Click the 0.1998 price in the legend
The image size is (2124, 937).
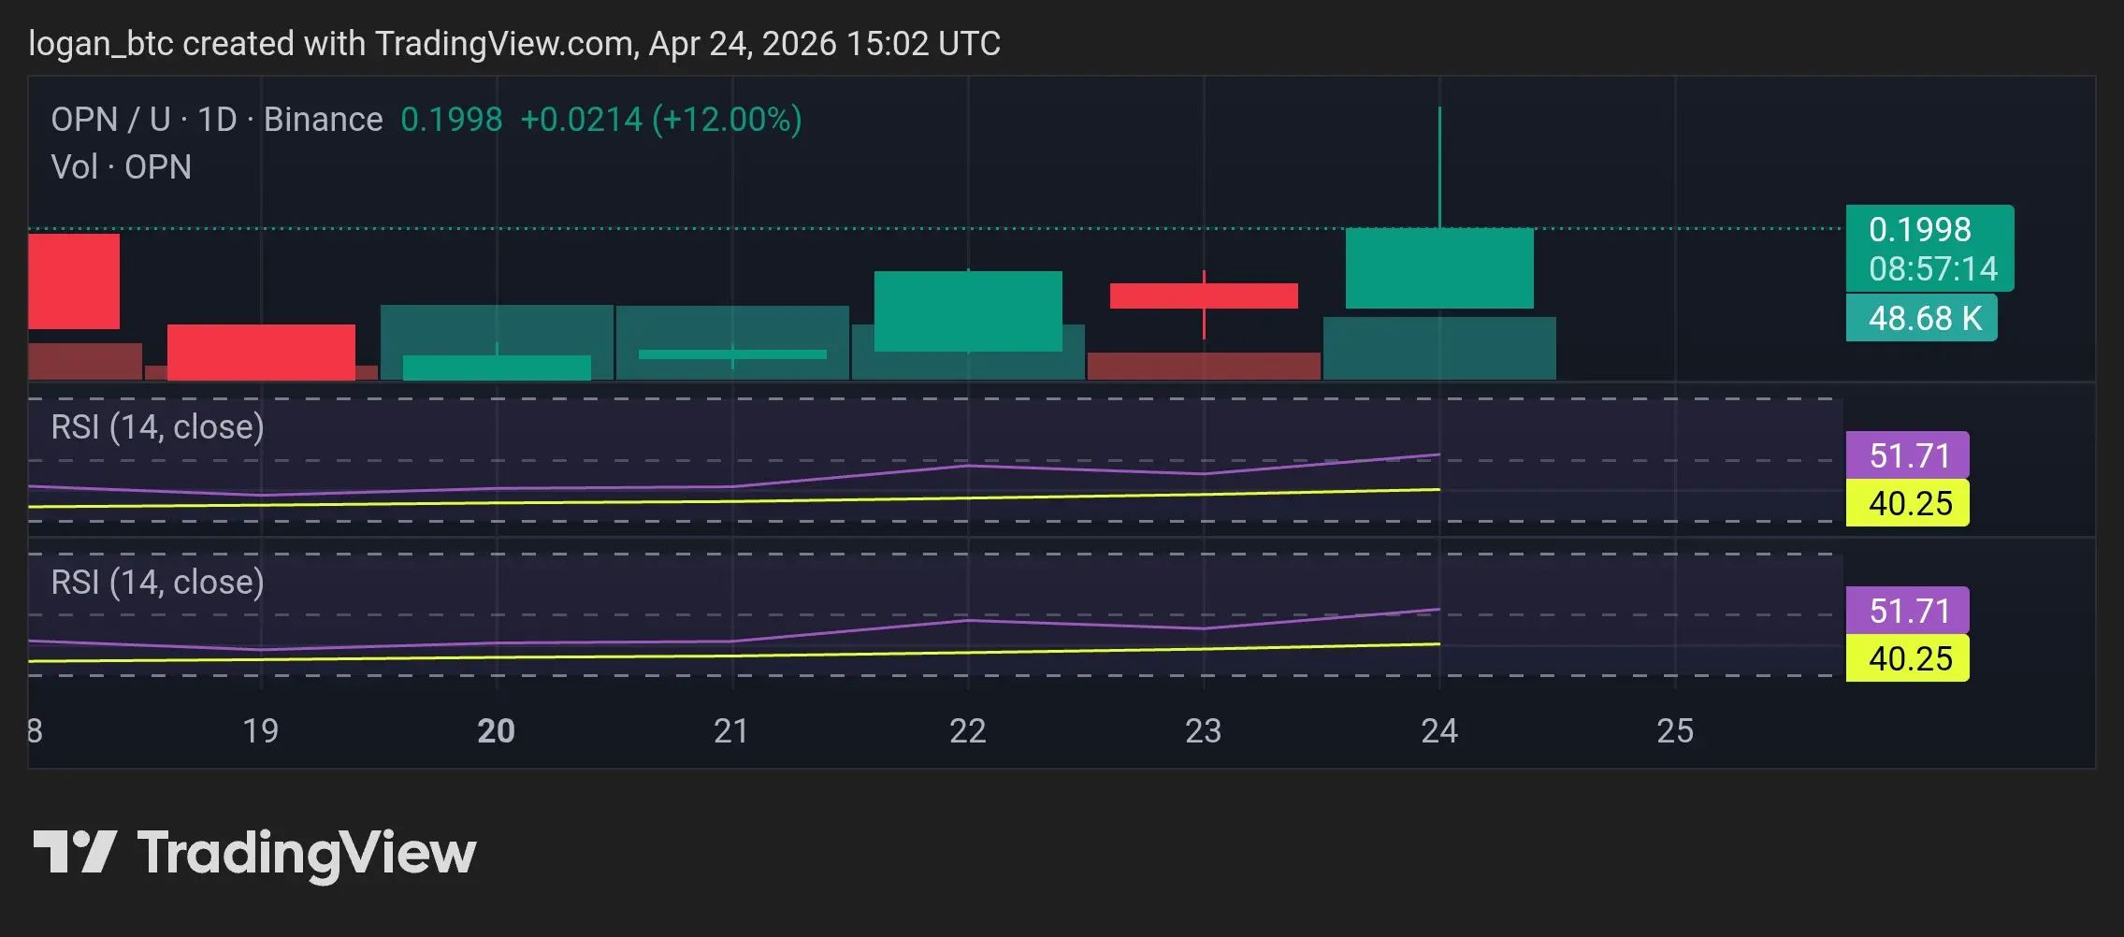click(452, 120)
